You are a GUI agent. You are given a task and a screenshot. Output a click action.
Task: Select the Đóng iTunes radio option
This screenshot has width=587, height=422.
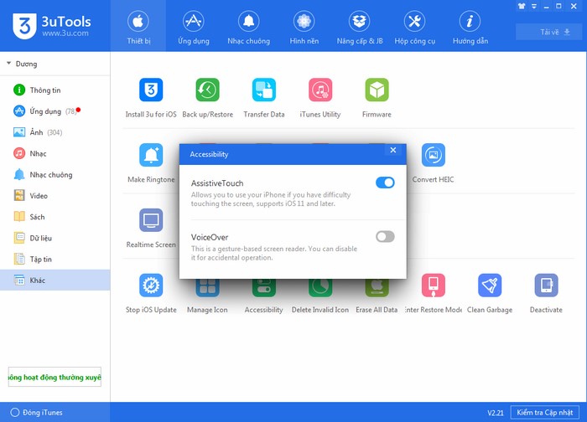point(15,412)
